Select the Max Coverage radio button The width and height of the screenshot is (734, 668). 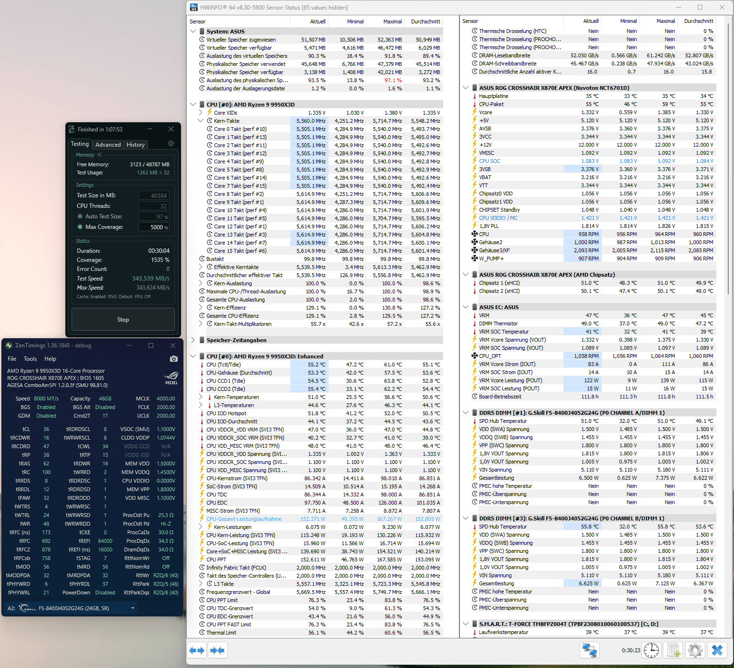click(80, 227)
